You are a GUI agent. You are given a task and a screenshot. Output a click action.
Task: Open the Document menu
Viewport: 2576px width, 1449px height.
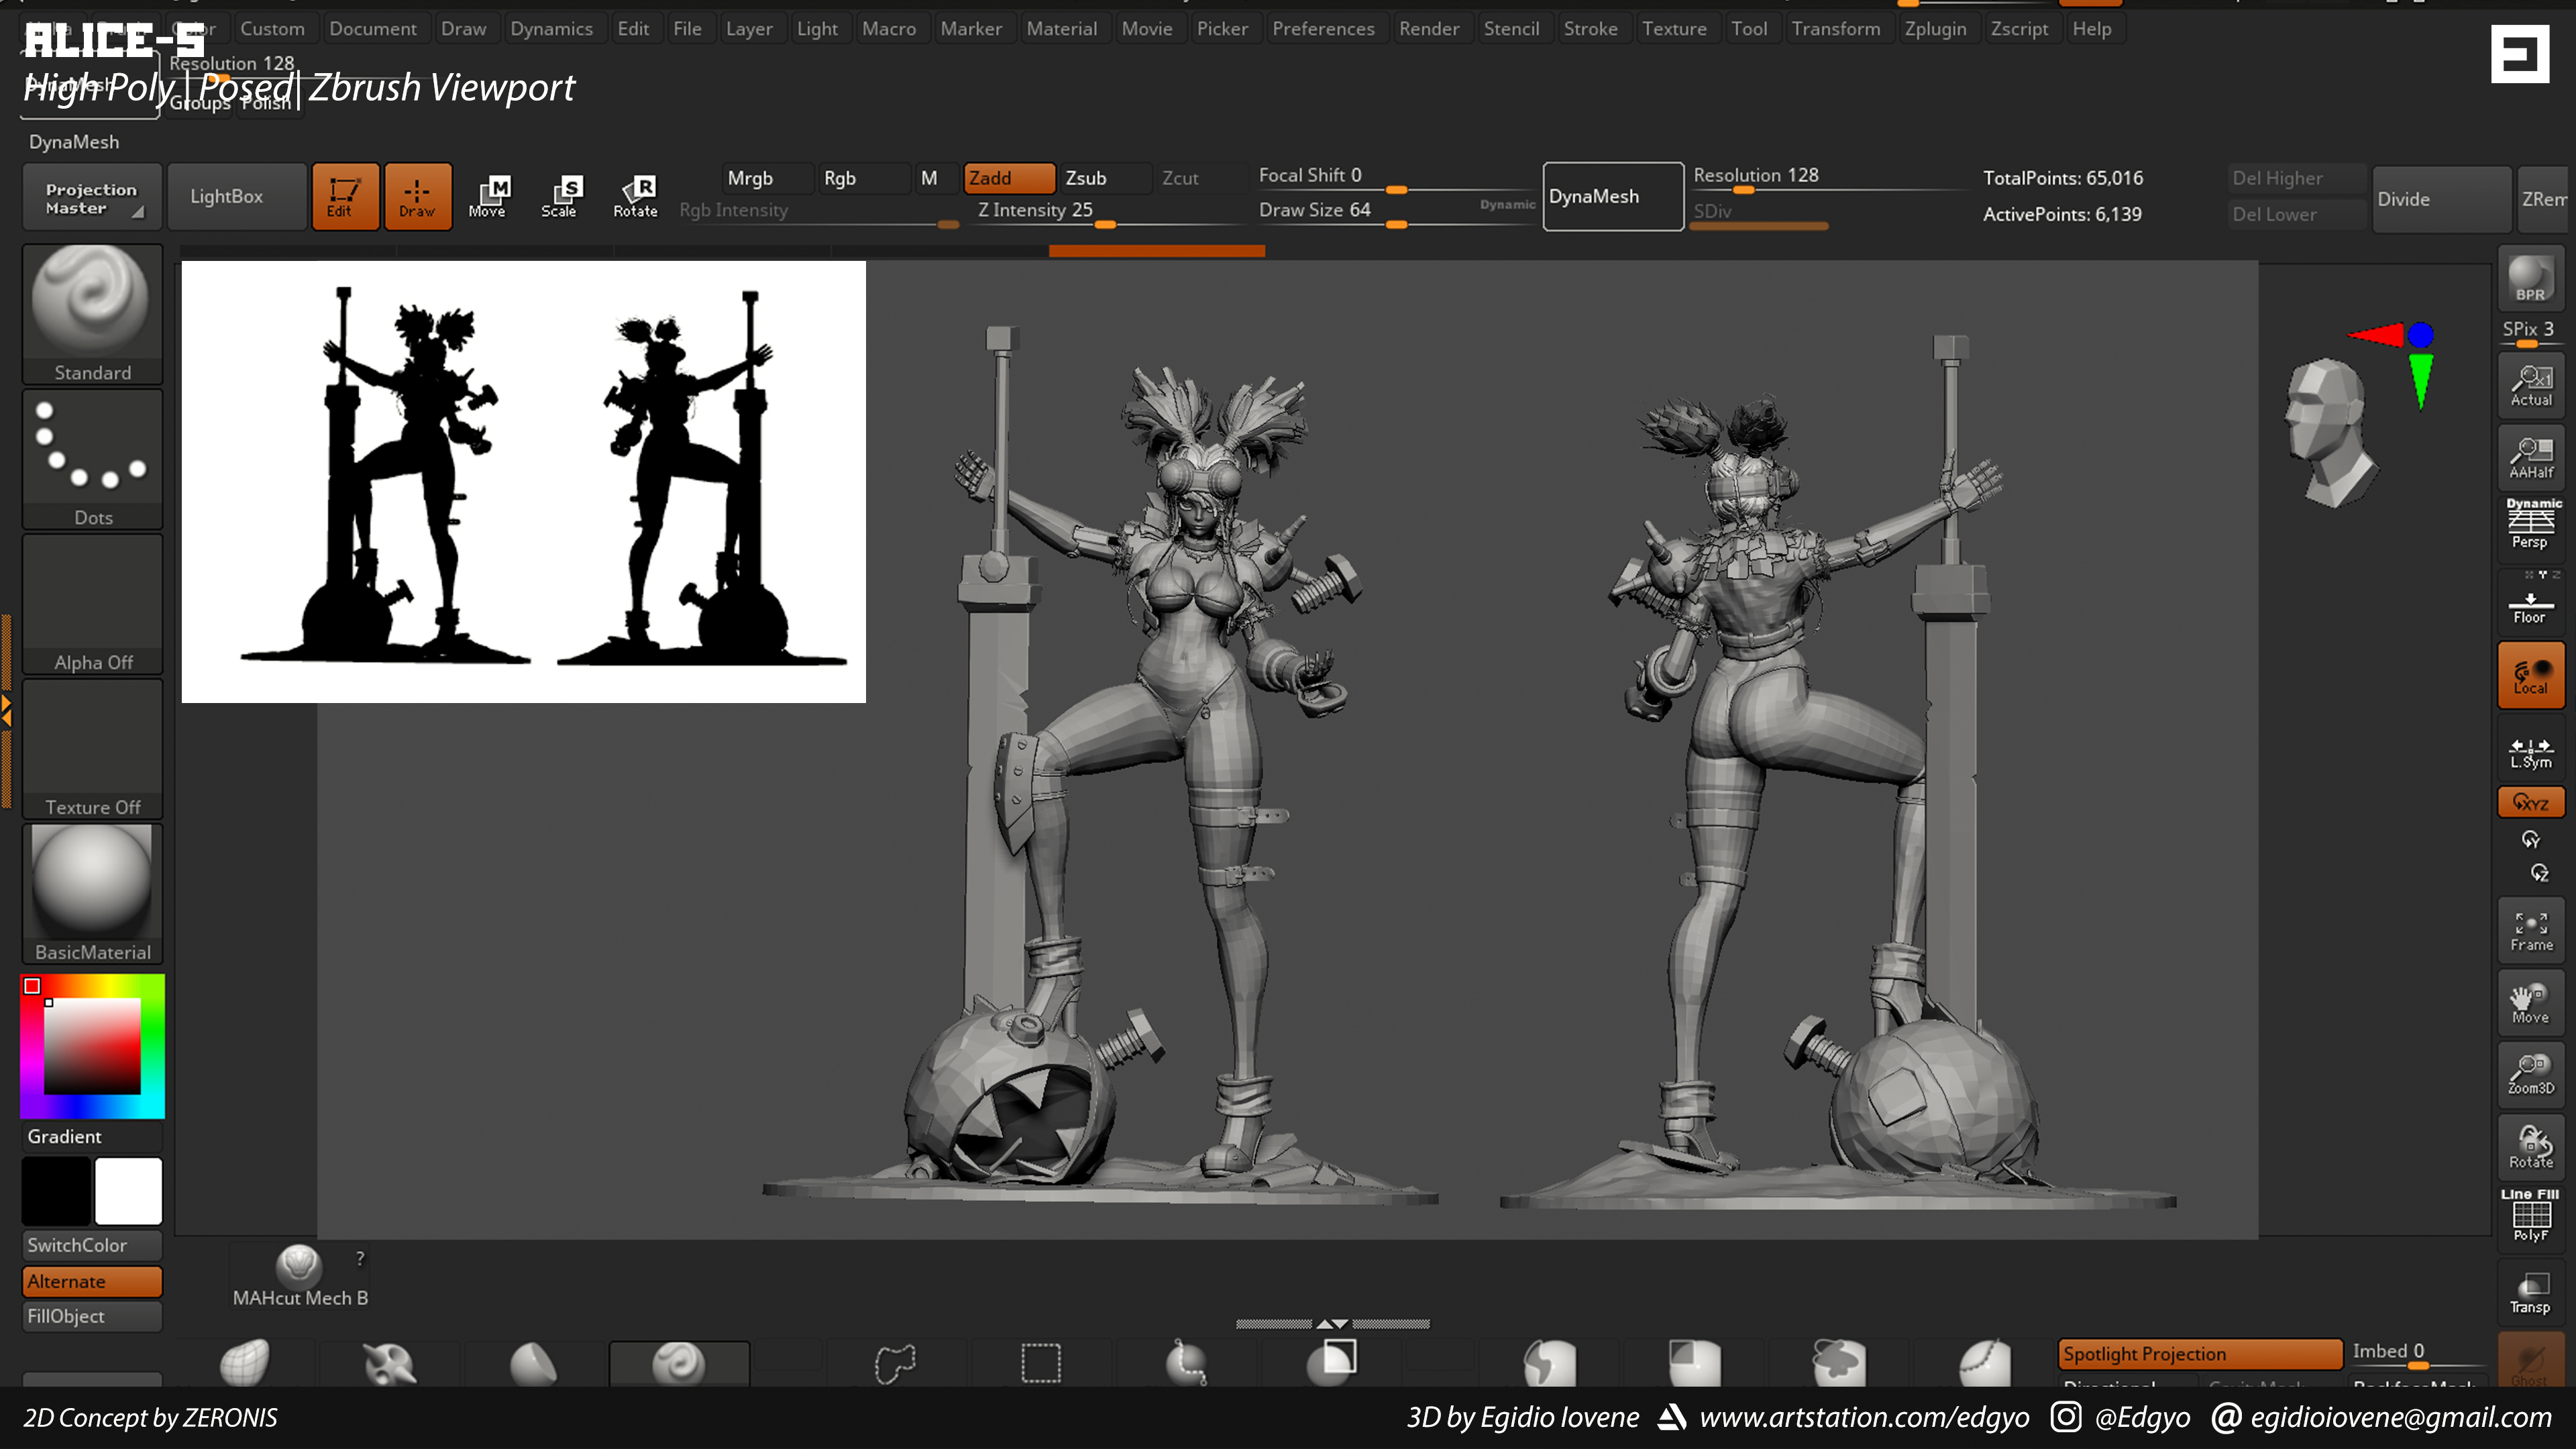[373, 28]
